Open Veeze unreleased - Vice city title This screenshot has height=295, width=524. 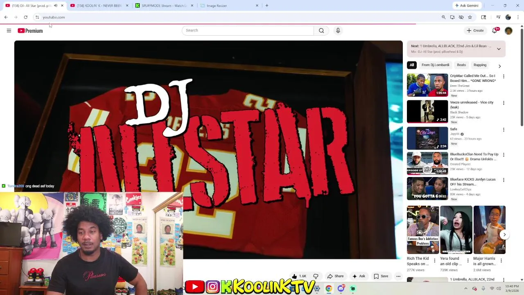pos(472,105)
